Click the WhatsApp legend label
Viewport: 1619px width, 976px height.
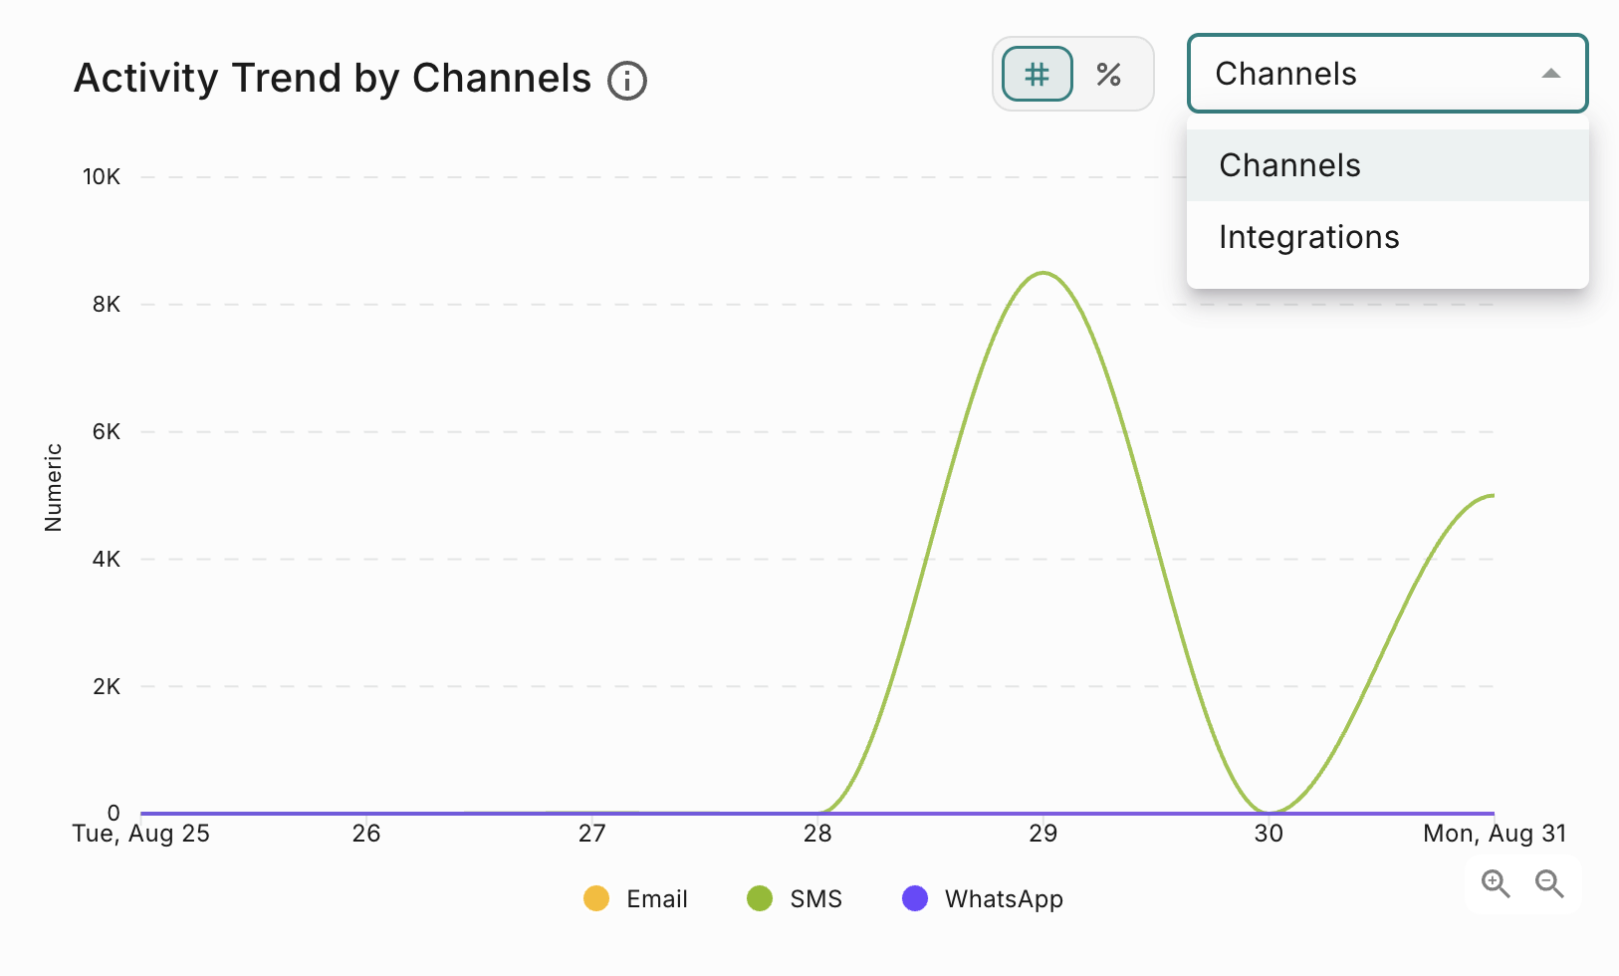(1004, 899)
